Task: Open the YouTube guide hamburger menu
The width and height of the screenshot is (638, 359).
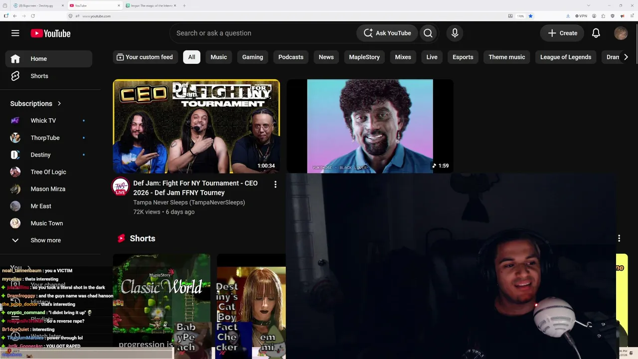Action: tap(15, 33)
